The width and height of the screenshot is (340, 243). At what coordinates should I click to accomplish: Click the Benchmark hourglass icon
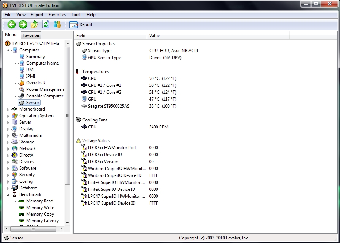pyautogui.click(x=15, y=194)
